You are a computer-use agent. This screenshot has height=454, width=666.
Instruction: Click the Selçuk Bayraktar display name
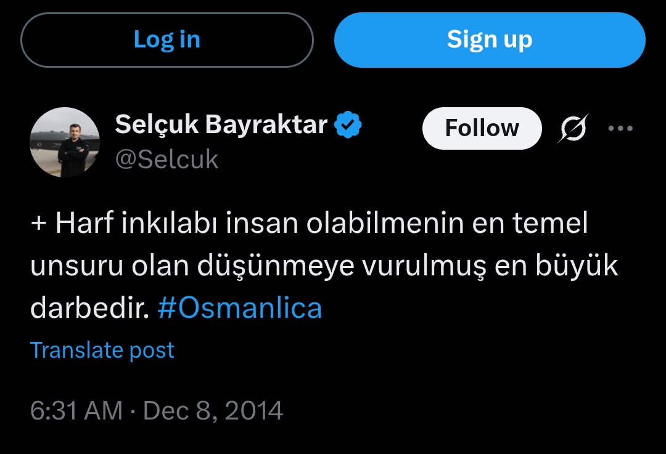221,124
